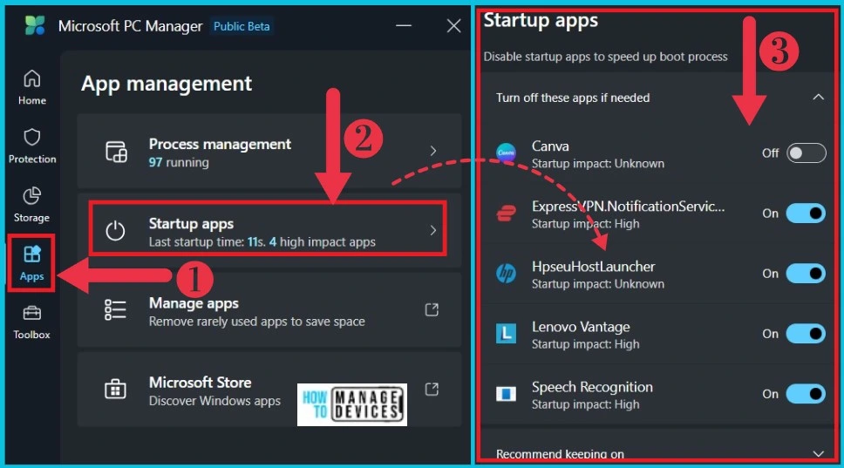Open the Manage apps card title
The height and width of the screenshot is (468, 844).
pos(194,303)
